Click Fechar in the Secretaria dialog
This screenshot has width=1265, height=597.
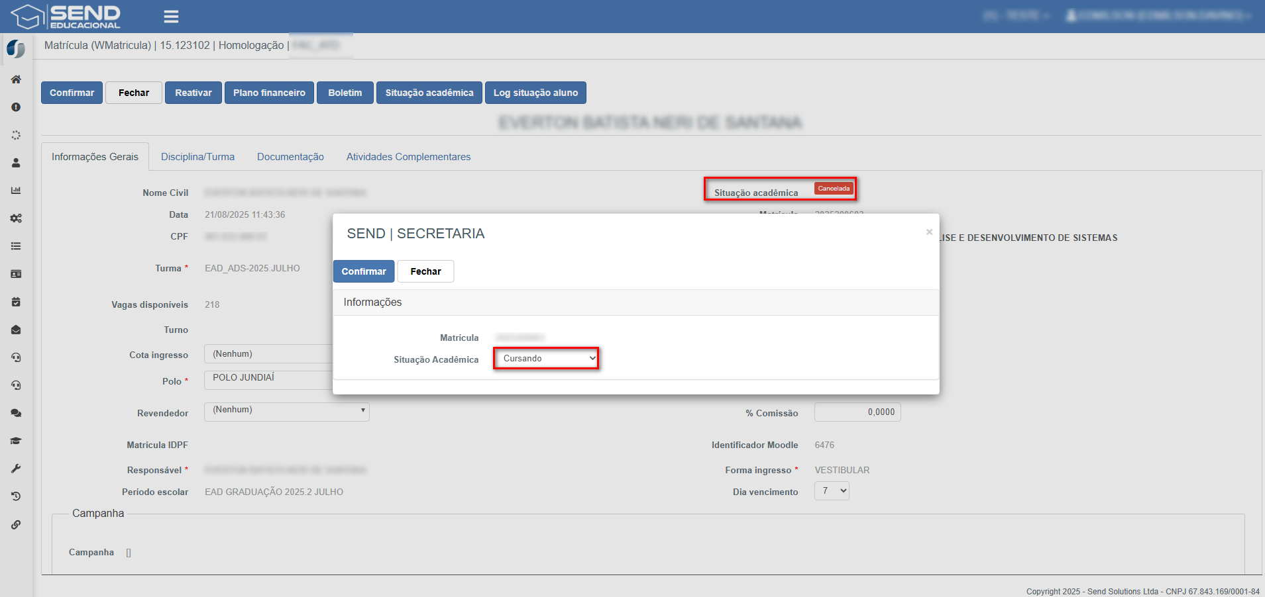tap(425, 271)
